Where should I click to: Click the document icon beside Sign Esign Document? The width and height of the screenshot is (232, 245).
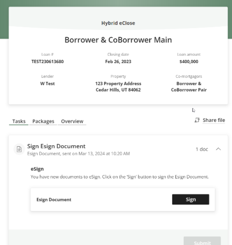pos(19,149)
